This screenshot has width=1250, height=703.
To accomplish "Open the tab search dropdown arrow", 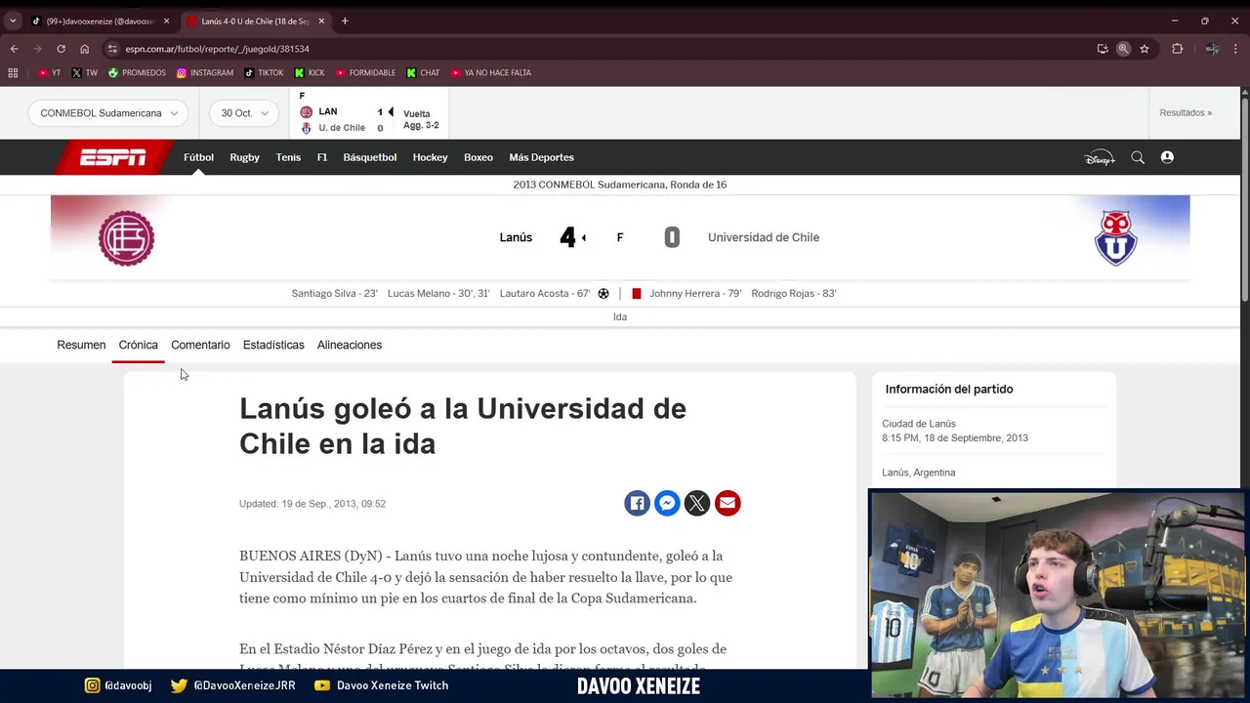I will click(13, 21).
